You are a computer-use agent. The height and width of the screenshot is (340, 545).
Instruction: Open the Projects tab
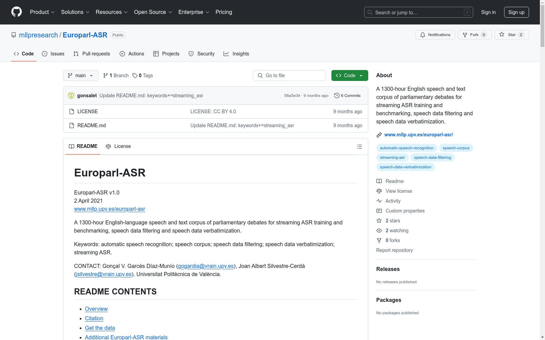(166, 54)
